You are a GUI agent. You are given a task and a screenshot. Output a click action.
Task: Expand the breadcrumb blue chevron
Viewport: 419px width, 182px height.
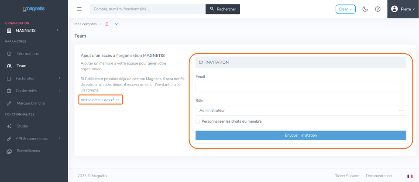click(116, 24)
